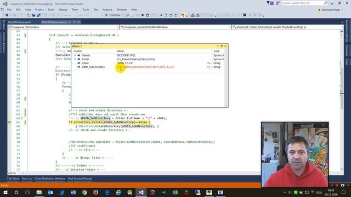Screen dimensions: 351x197
Task: Switch to the MainWindow.xaml.cs tab
Action: (x=55, y=22)
